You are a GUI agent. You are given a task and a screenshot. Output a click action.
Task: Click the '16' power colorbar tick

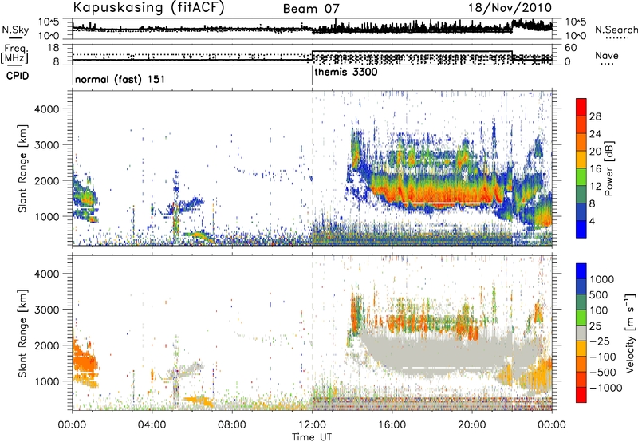click(595, 169)
